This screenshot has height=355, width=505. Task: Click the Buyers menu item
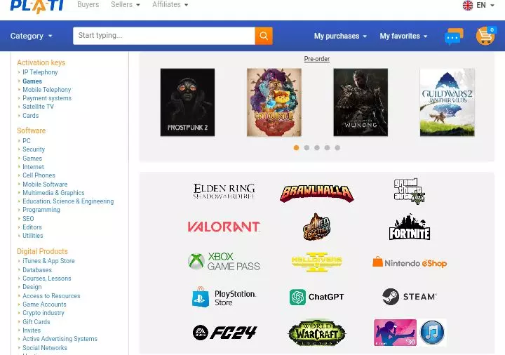[x=88, y=4]
